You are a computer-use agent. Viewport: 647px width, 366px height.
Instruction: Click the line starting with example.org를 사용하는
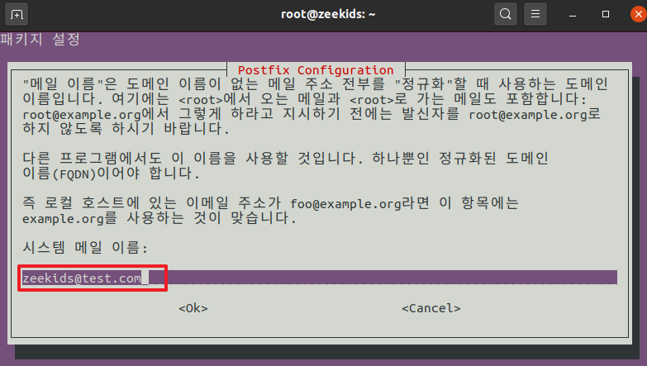[159, 218]
